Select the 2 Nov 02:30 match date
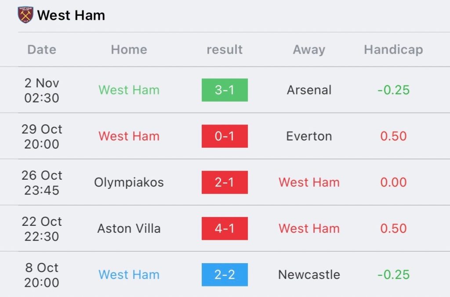 (x=42, y=90)
